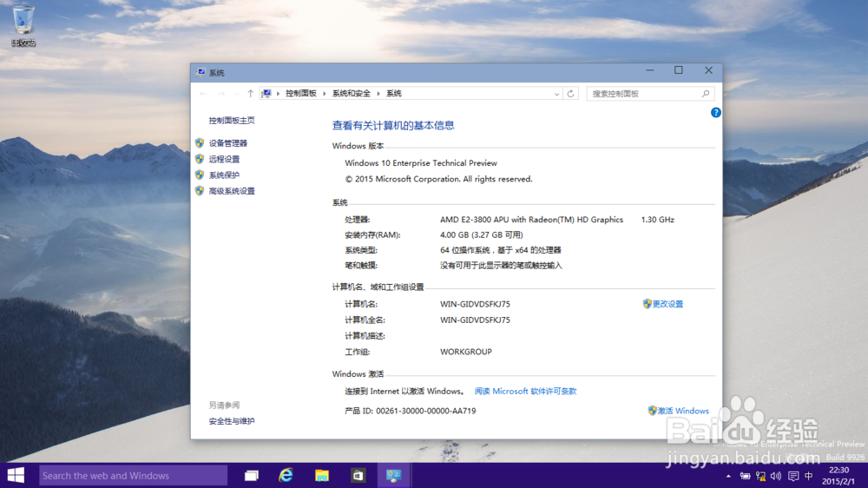The image size is (868, 488).
Task: Click the help question mark icon
Action: 715,112
